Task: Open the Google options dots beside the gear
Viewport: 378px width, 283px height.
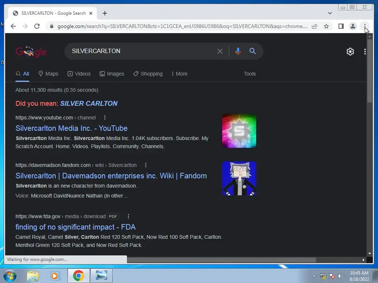Action: 365,52
